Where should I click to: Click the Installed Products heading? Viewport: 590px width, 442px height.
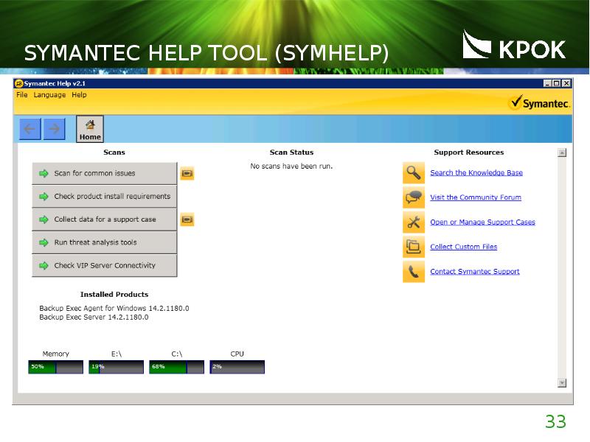pyautogui.click(x=114, y=294)
